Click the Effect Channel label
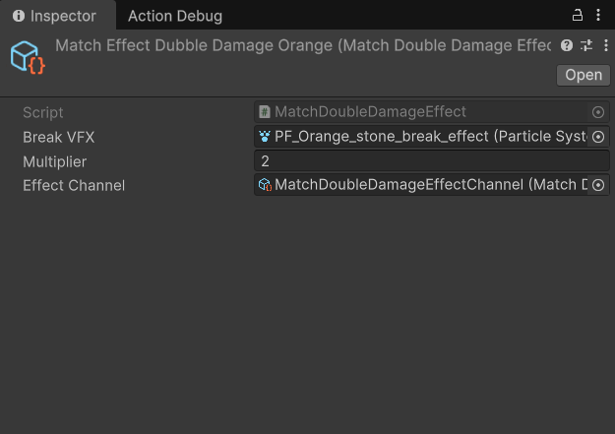The width and height of the screenshot is (615, 434). (x=74, y=186)
